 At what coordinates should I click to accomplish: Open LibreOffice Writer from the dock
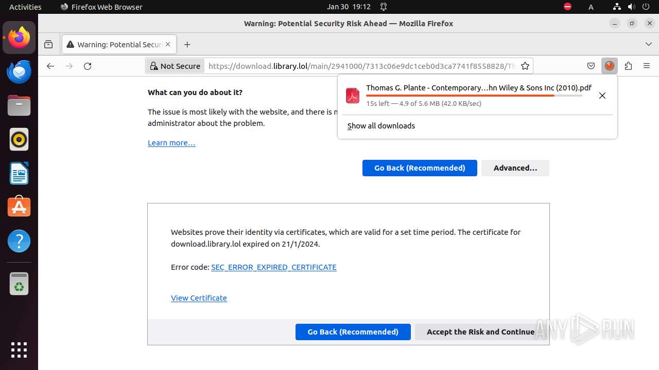(x=19, y=173)
